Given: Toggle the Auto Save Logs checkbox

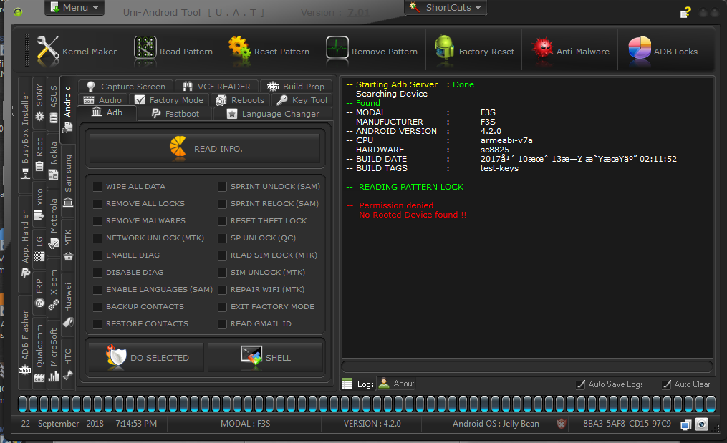Looking at the screenshot, I should click(580, 384).
